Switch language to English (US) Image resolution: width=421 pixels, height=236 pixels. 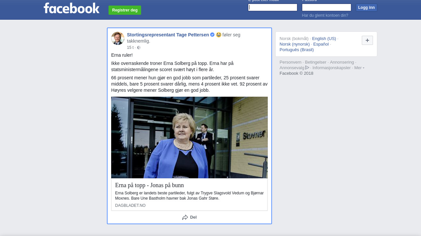324,39
